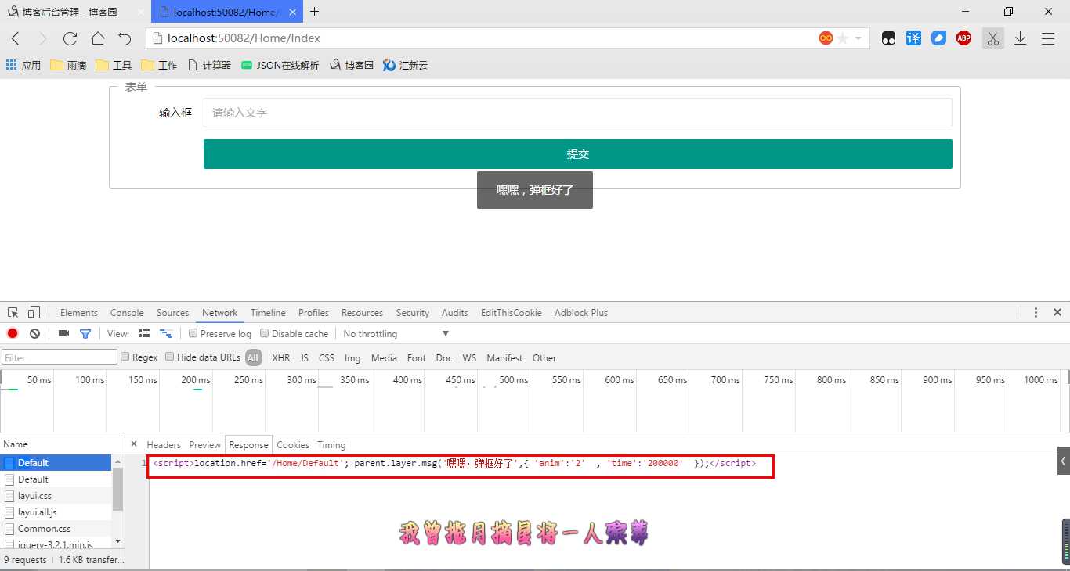Filter requests by JS type
The image size is (1070, 571).
point(304,358)
